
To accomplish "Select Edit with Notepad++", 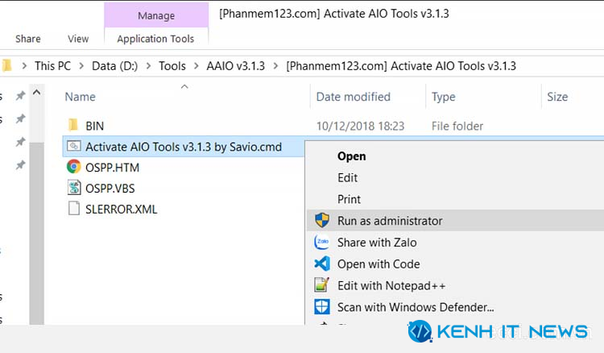I will click(391, 285).
